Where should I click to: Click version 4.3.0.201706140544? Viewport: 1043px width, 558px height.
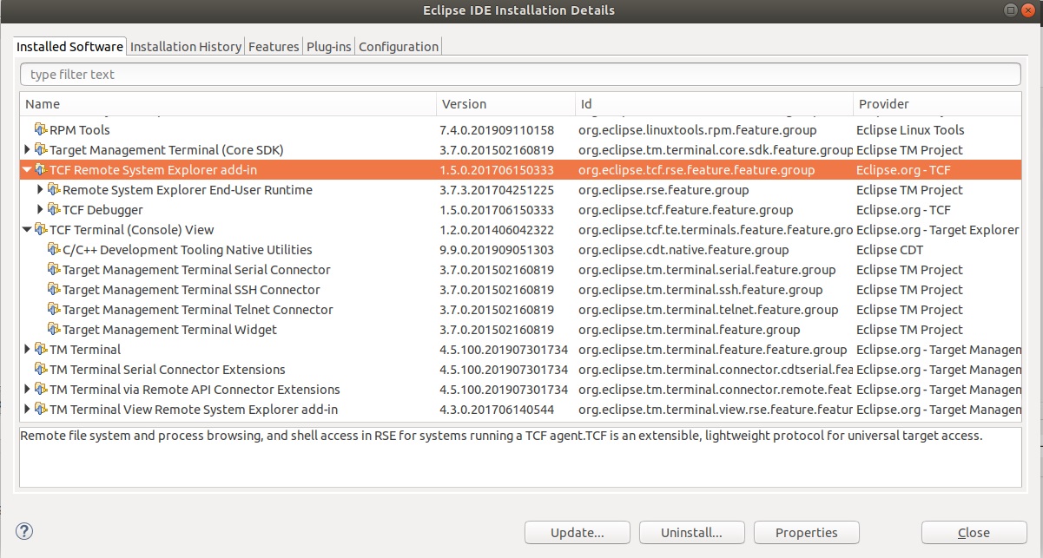point(497,410)
